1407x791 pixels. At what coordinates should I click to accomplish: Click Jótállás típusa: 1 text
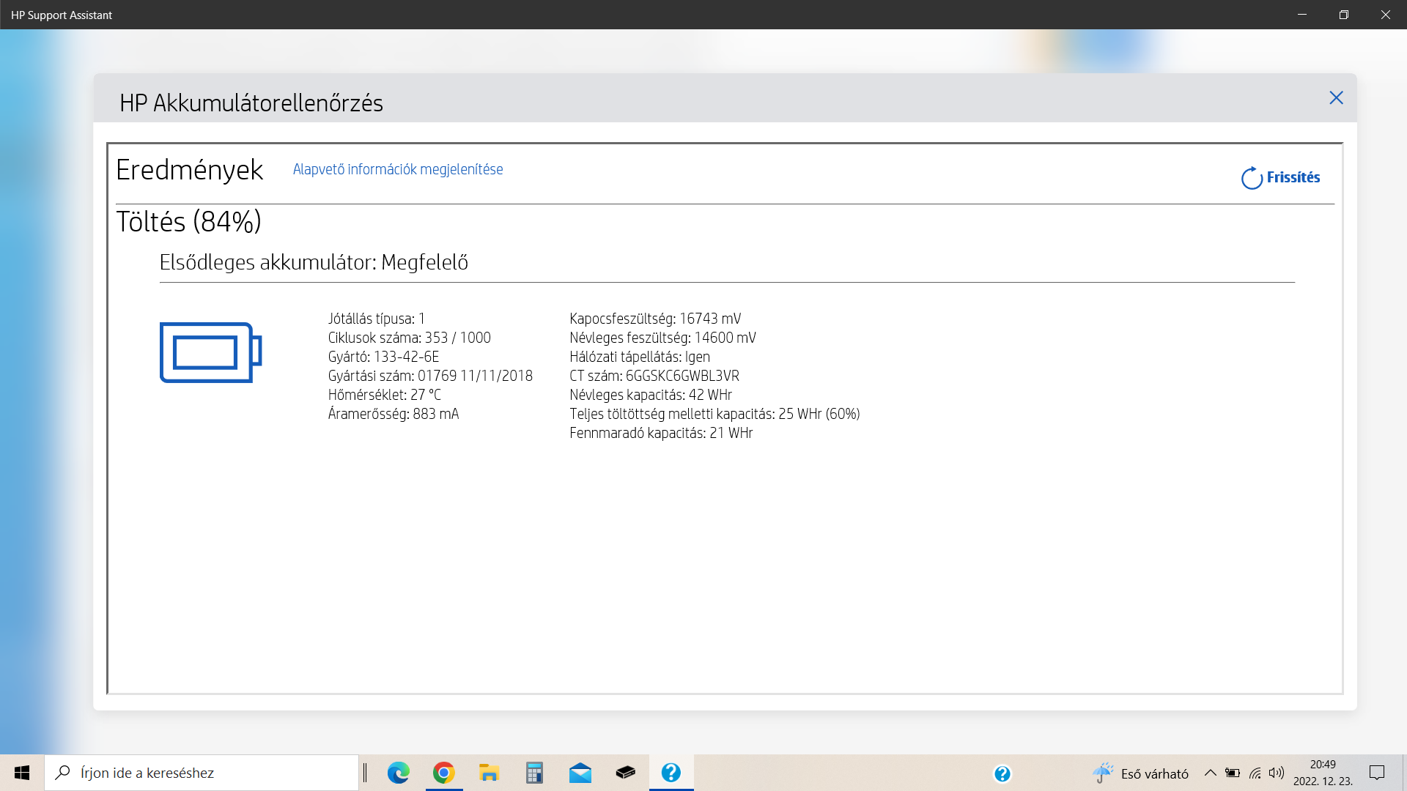(376, 319)
